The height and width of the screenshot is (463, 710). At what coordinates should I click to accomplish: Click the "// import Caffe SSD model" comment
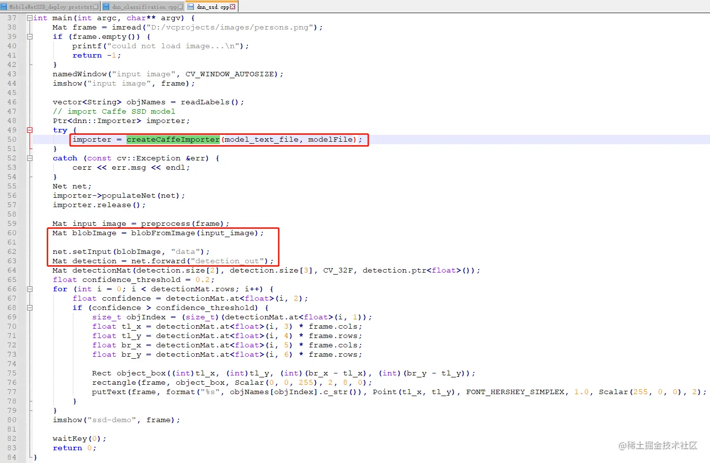click(x=114, y=111)
